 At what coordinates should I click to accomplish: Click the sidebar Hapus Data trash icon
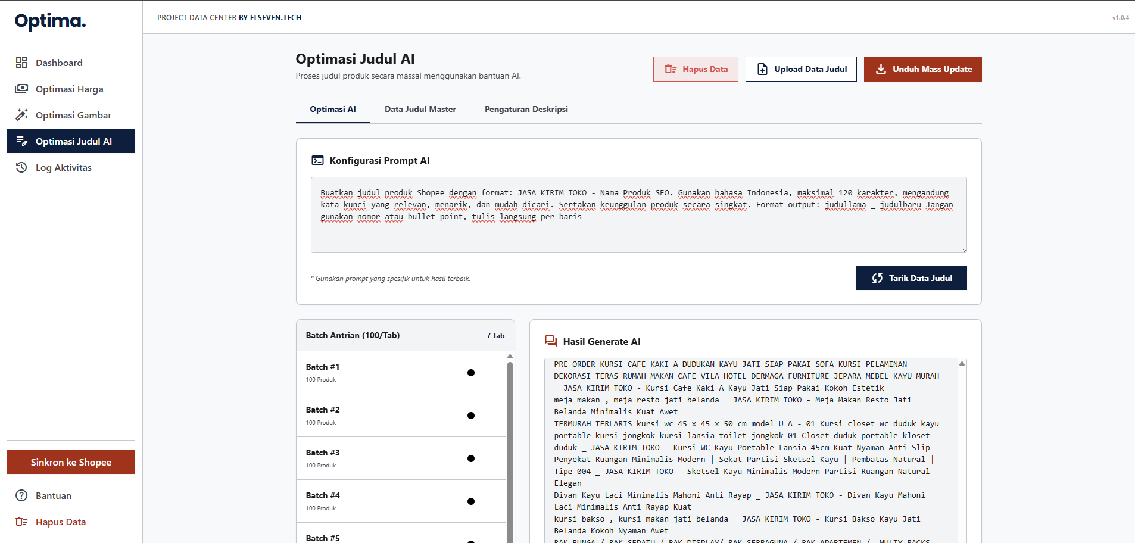(21, 522)
